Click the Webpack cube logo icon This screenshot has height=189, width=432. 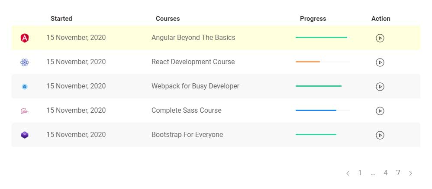pyautogui.click(x=25, y=87)
